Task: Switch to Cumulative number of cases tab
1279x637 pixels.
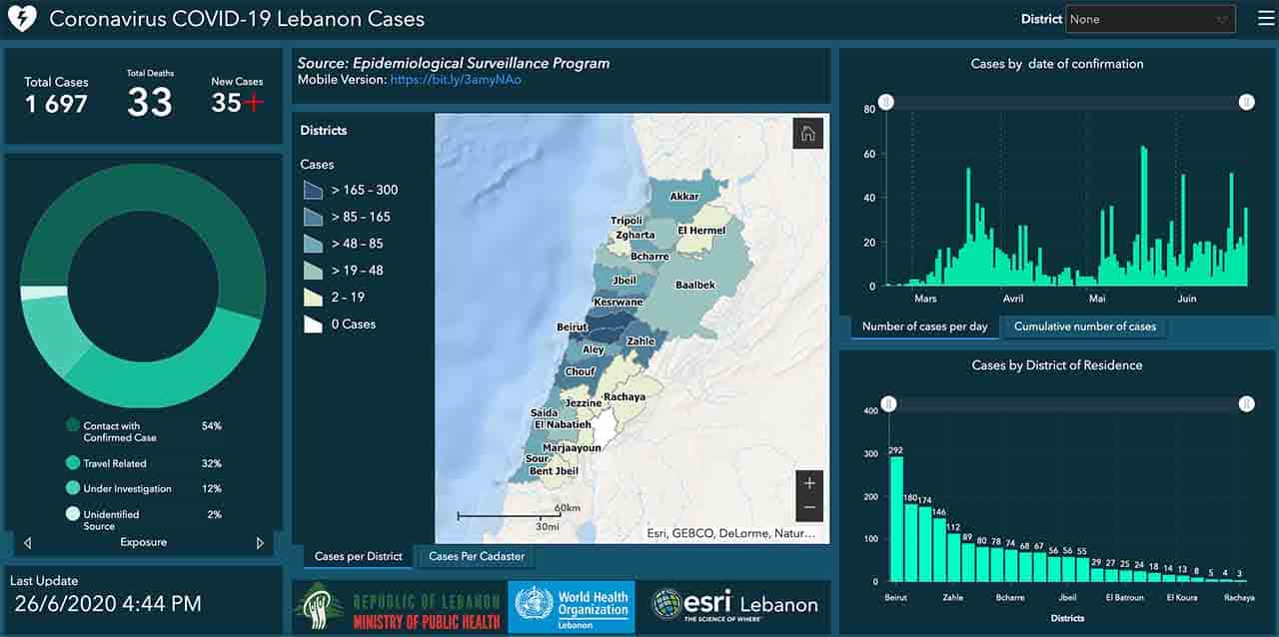Action: click(x=1084, y=326)
